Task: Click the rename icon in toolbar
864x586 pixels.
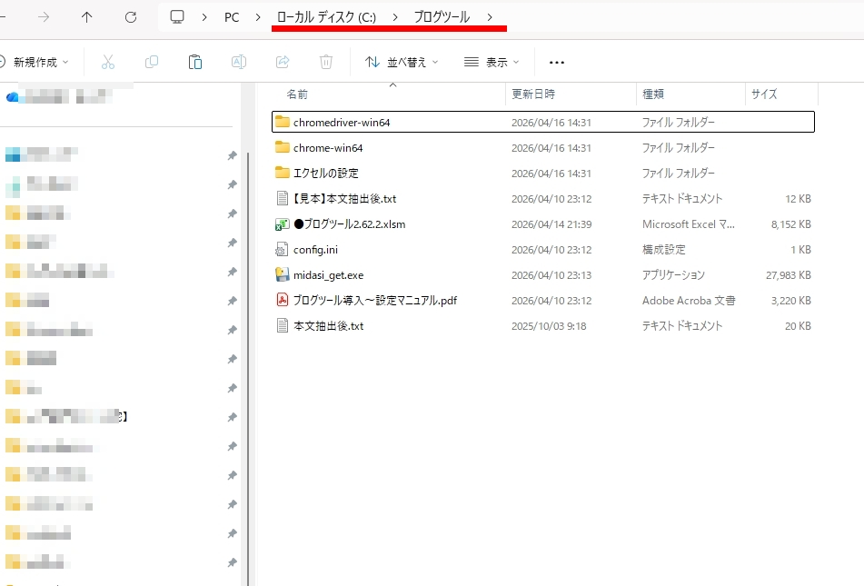Action: pyautogui.click(x=239, y=62)
